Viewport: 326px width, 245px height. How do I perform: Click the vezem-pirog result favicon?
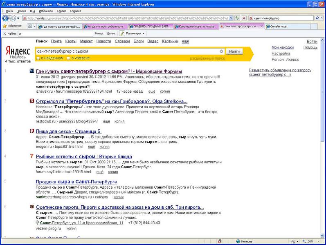point(32,207)
